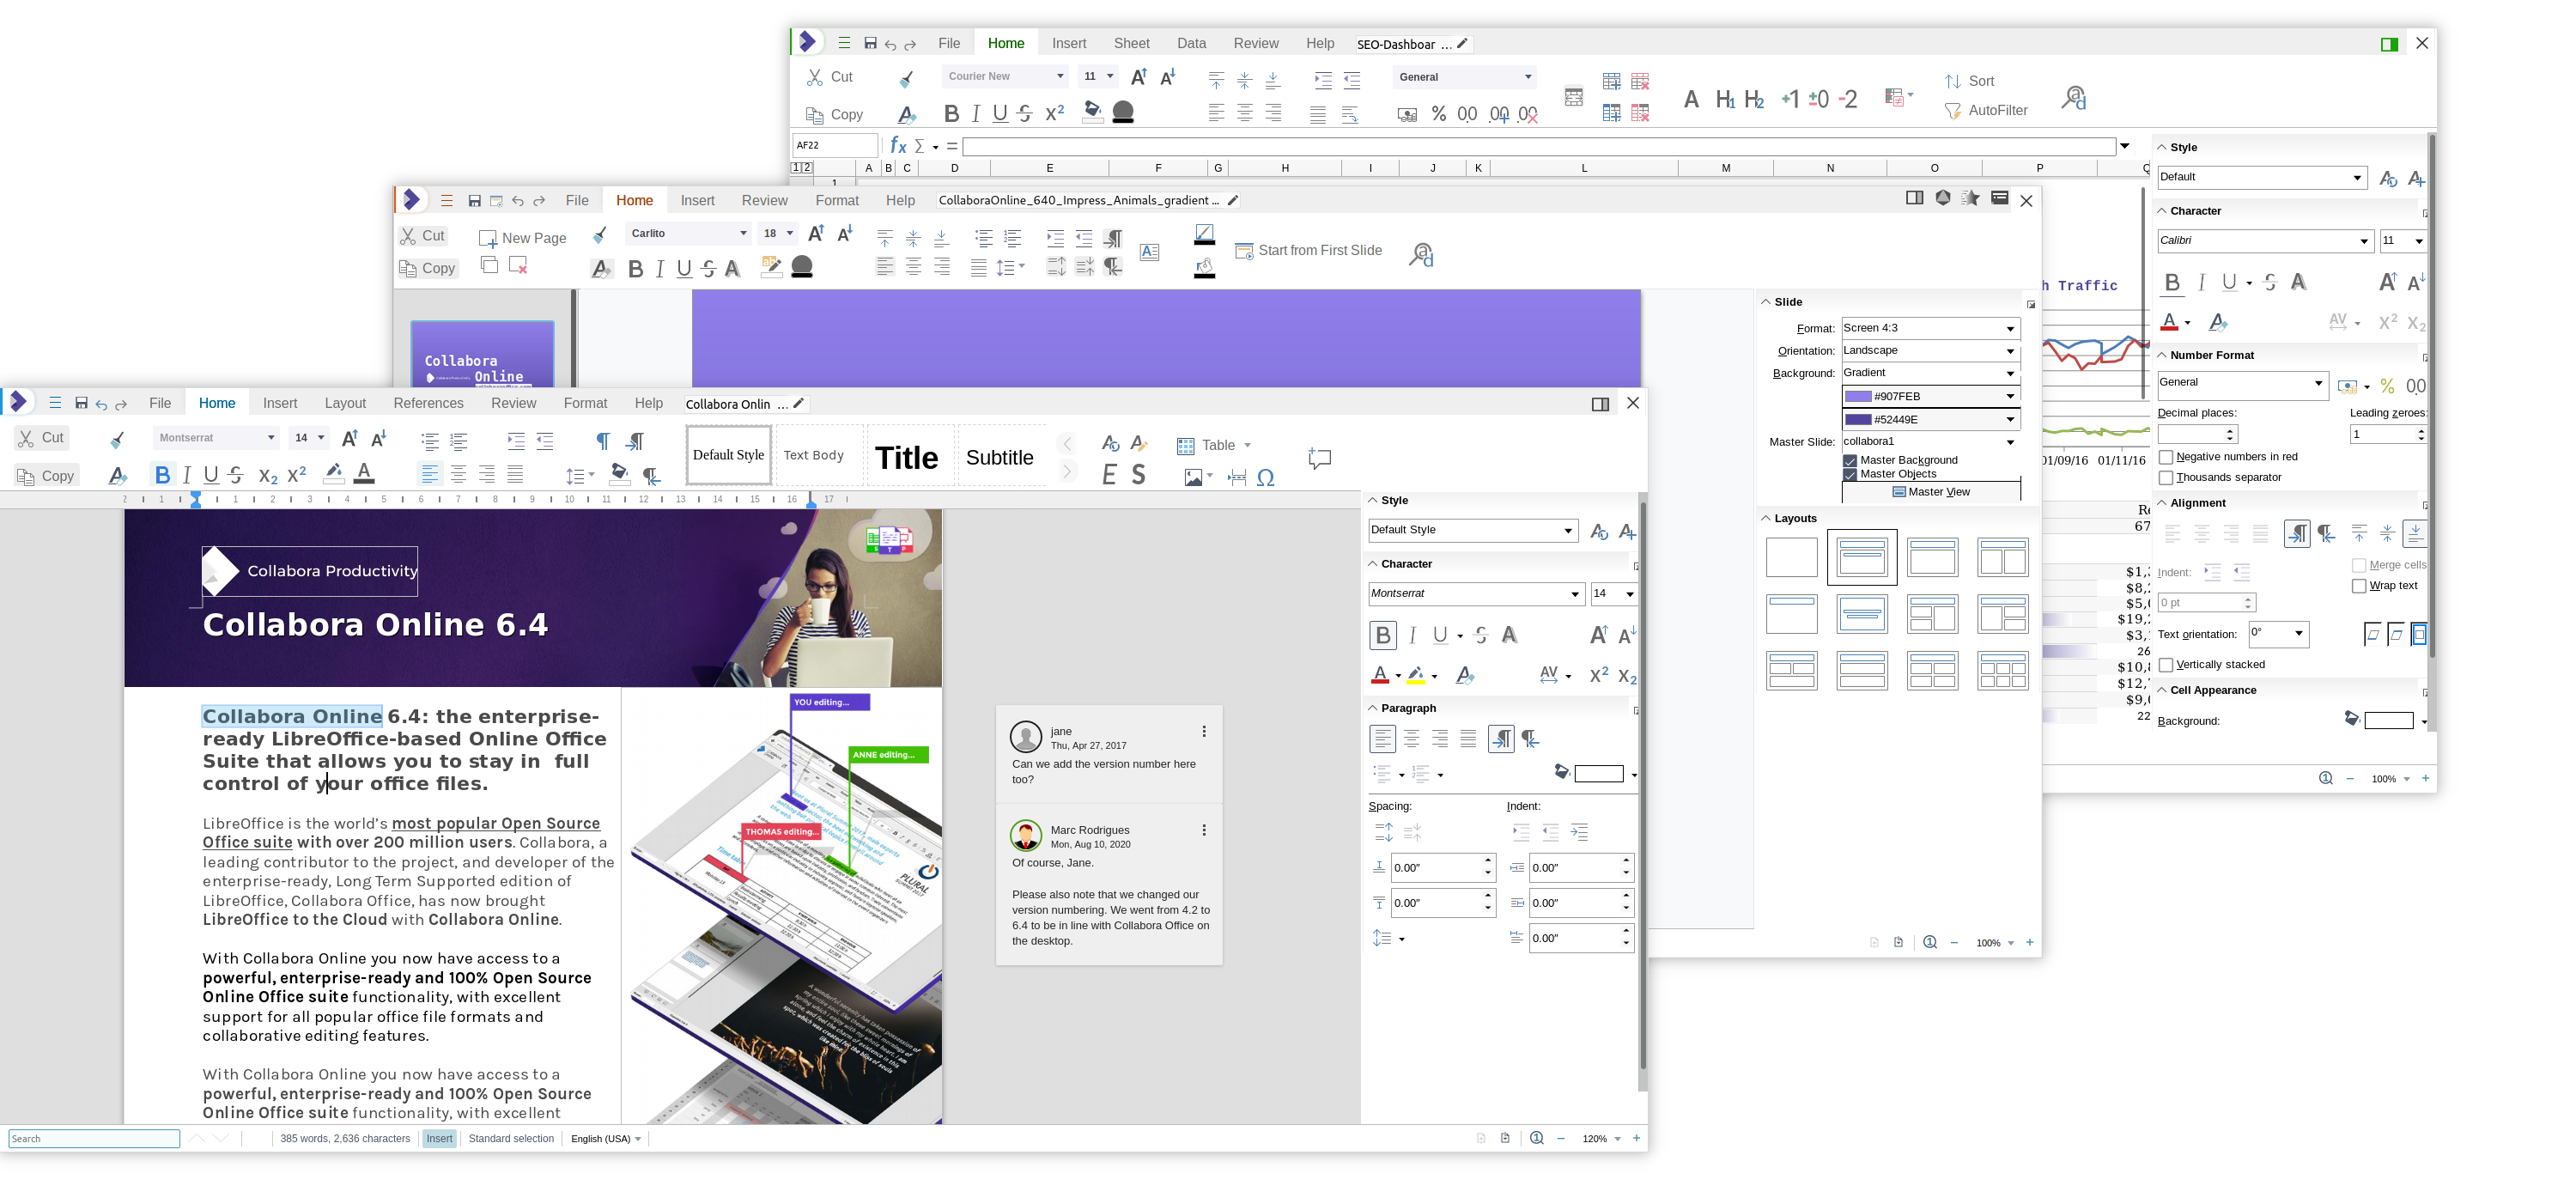Open slide Format Screen 4:3 dropdown
The height and width of the screenshot is (1198, 2576).
click(x=1930, y=328)
